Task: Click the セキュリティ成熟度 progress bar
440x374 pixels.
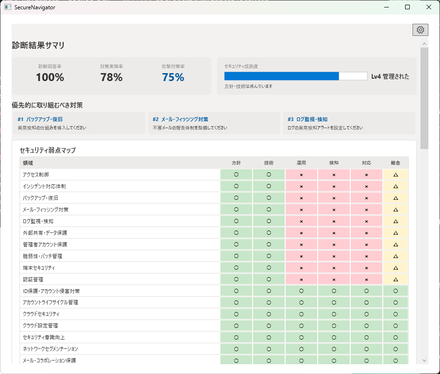Action: tap(295, 76)
